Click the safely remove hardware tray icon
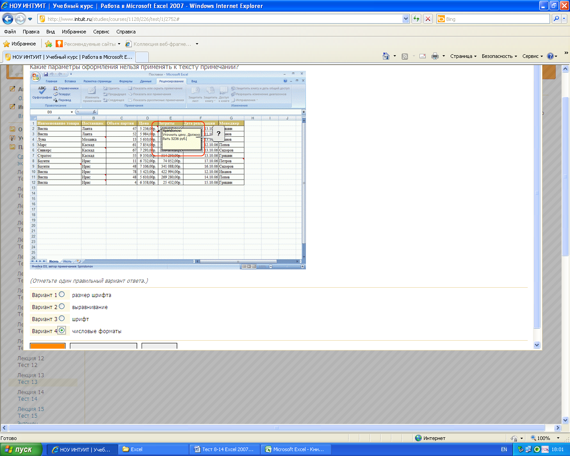Screen dimensions: 570x456 click(x=521, y=449)
